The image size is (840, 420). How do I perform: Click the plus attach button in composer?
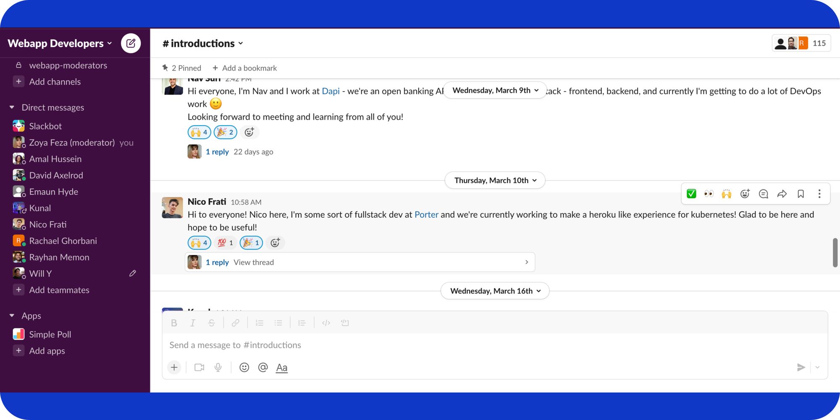174,367
